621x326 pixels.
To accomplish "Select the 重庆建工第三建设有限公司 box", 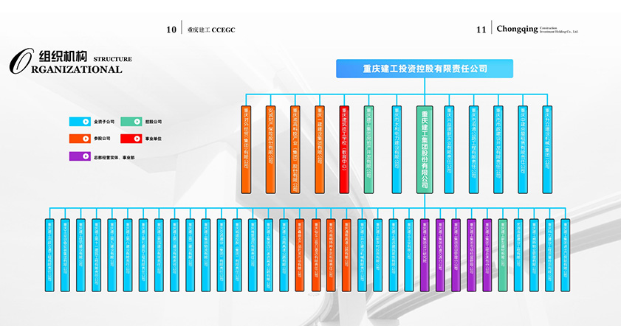I will point(175,256).
